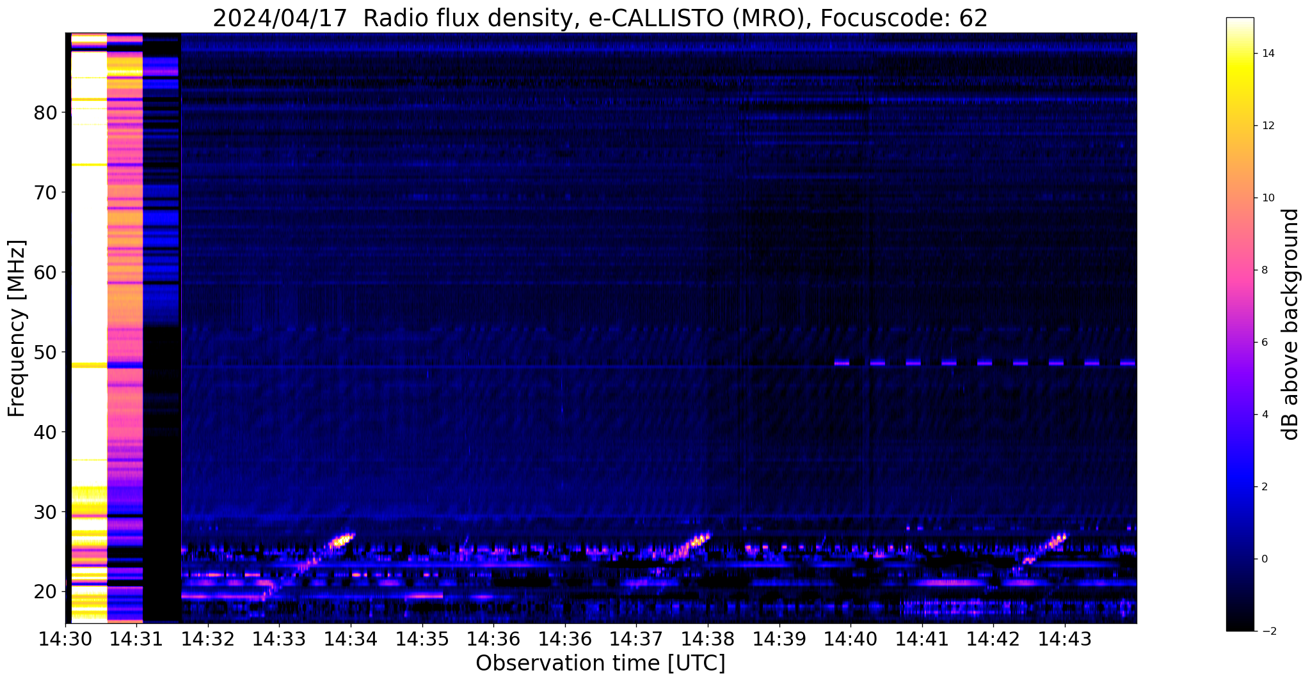Click the 14:37 time tick label
The image size is (1310, 682).
pyautogui.click(x=636, y=638)
